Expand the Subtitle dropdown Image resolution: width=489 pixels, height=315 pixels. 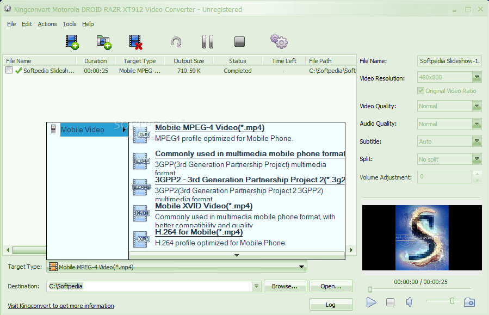[477, 141]
